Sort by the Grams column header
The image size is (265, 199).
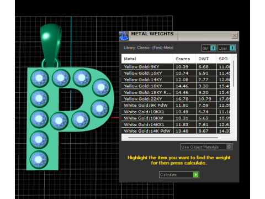click(184, 59)
